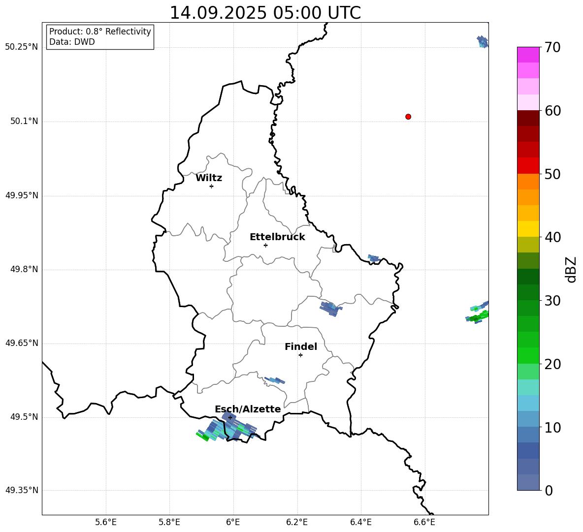Click the Ettelbruck station cross marker

(265, 245)
